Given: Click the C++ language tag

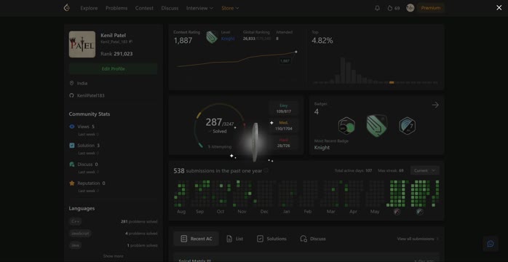Looking at the screenshot, I should 75,221.
